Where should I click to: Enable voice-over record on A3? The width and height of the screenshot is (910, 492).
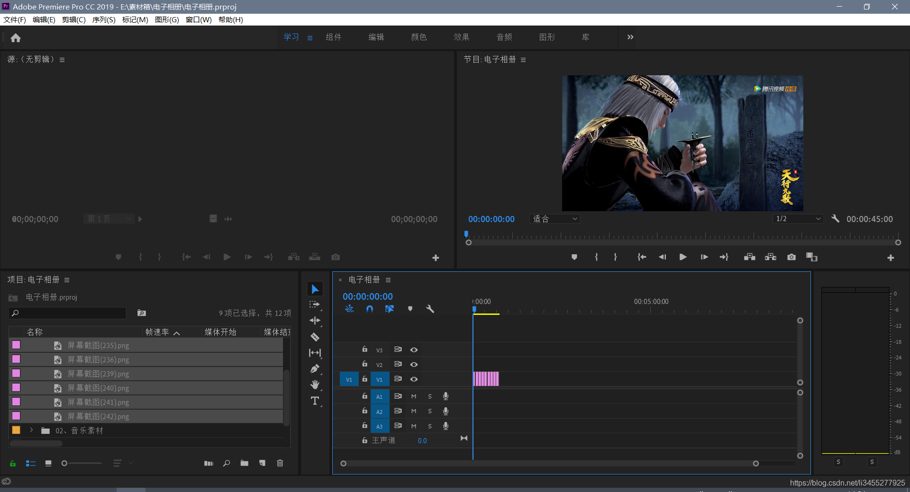point(446,426)
